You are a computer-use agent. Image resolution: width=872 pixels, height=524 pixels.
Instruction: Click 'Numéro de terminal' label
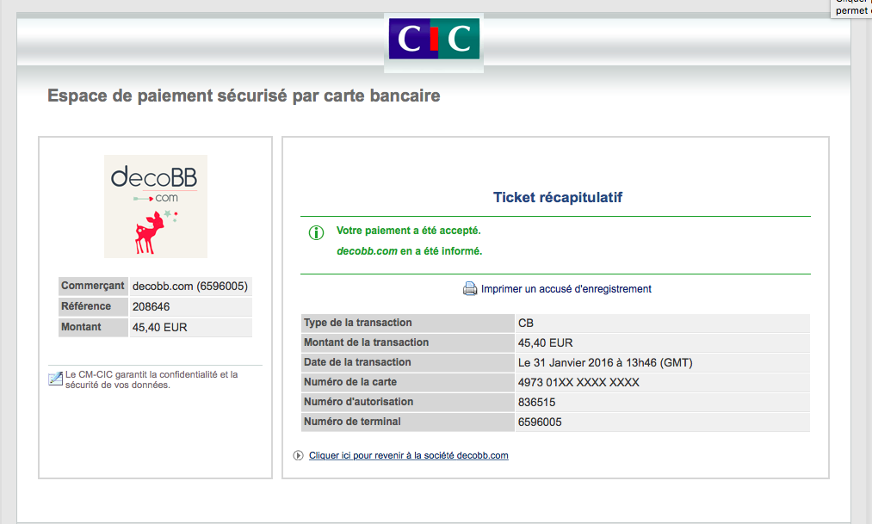(x=408, y=422)
